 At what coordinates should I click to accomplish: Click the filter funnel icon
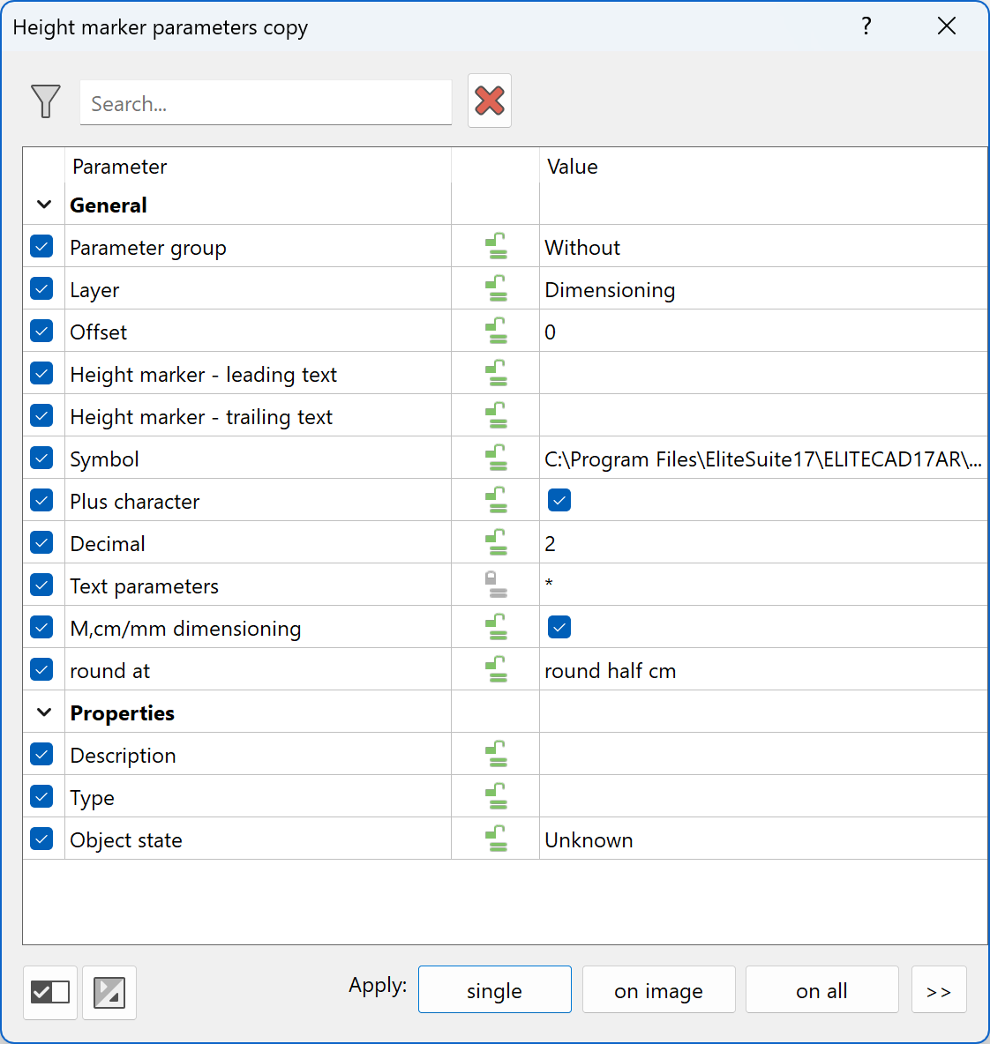point(45,101)
